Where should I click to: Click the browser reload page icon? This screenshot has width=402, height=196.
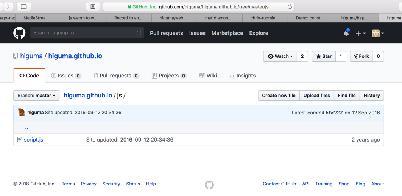(x=290, y=6)
